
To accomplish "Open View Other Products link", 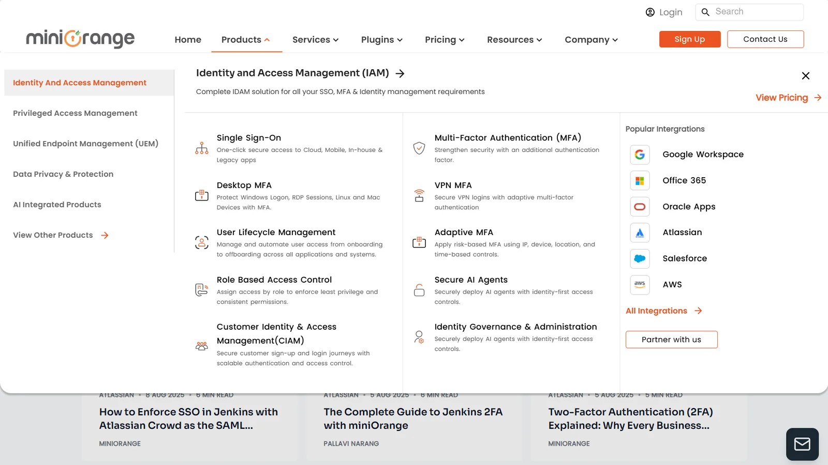I will coord(61,235).
